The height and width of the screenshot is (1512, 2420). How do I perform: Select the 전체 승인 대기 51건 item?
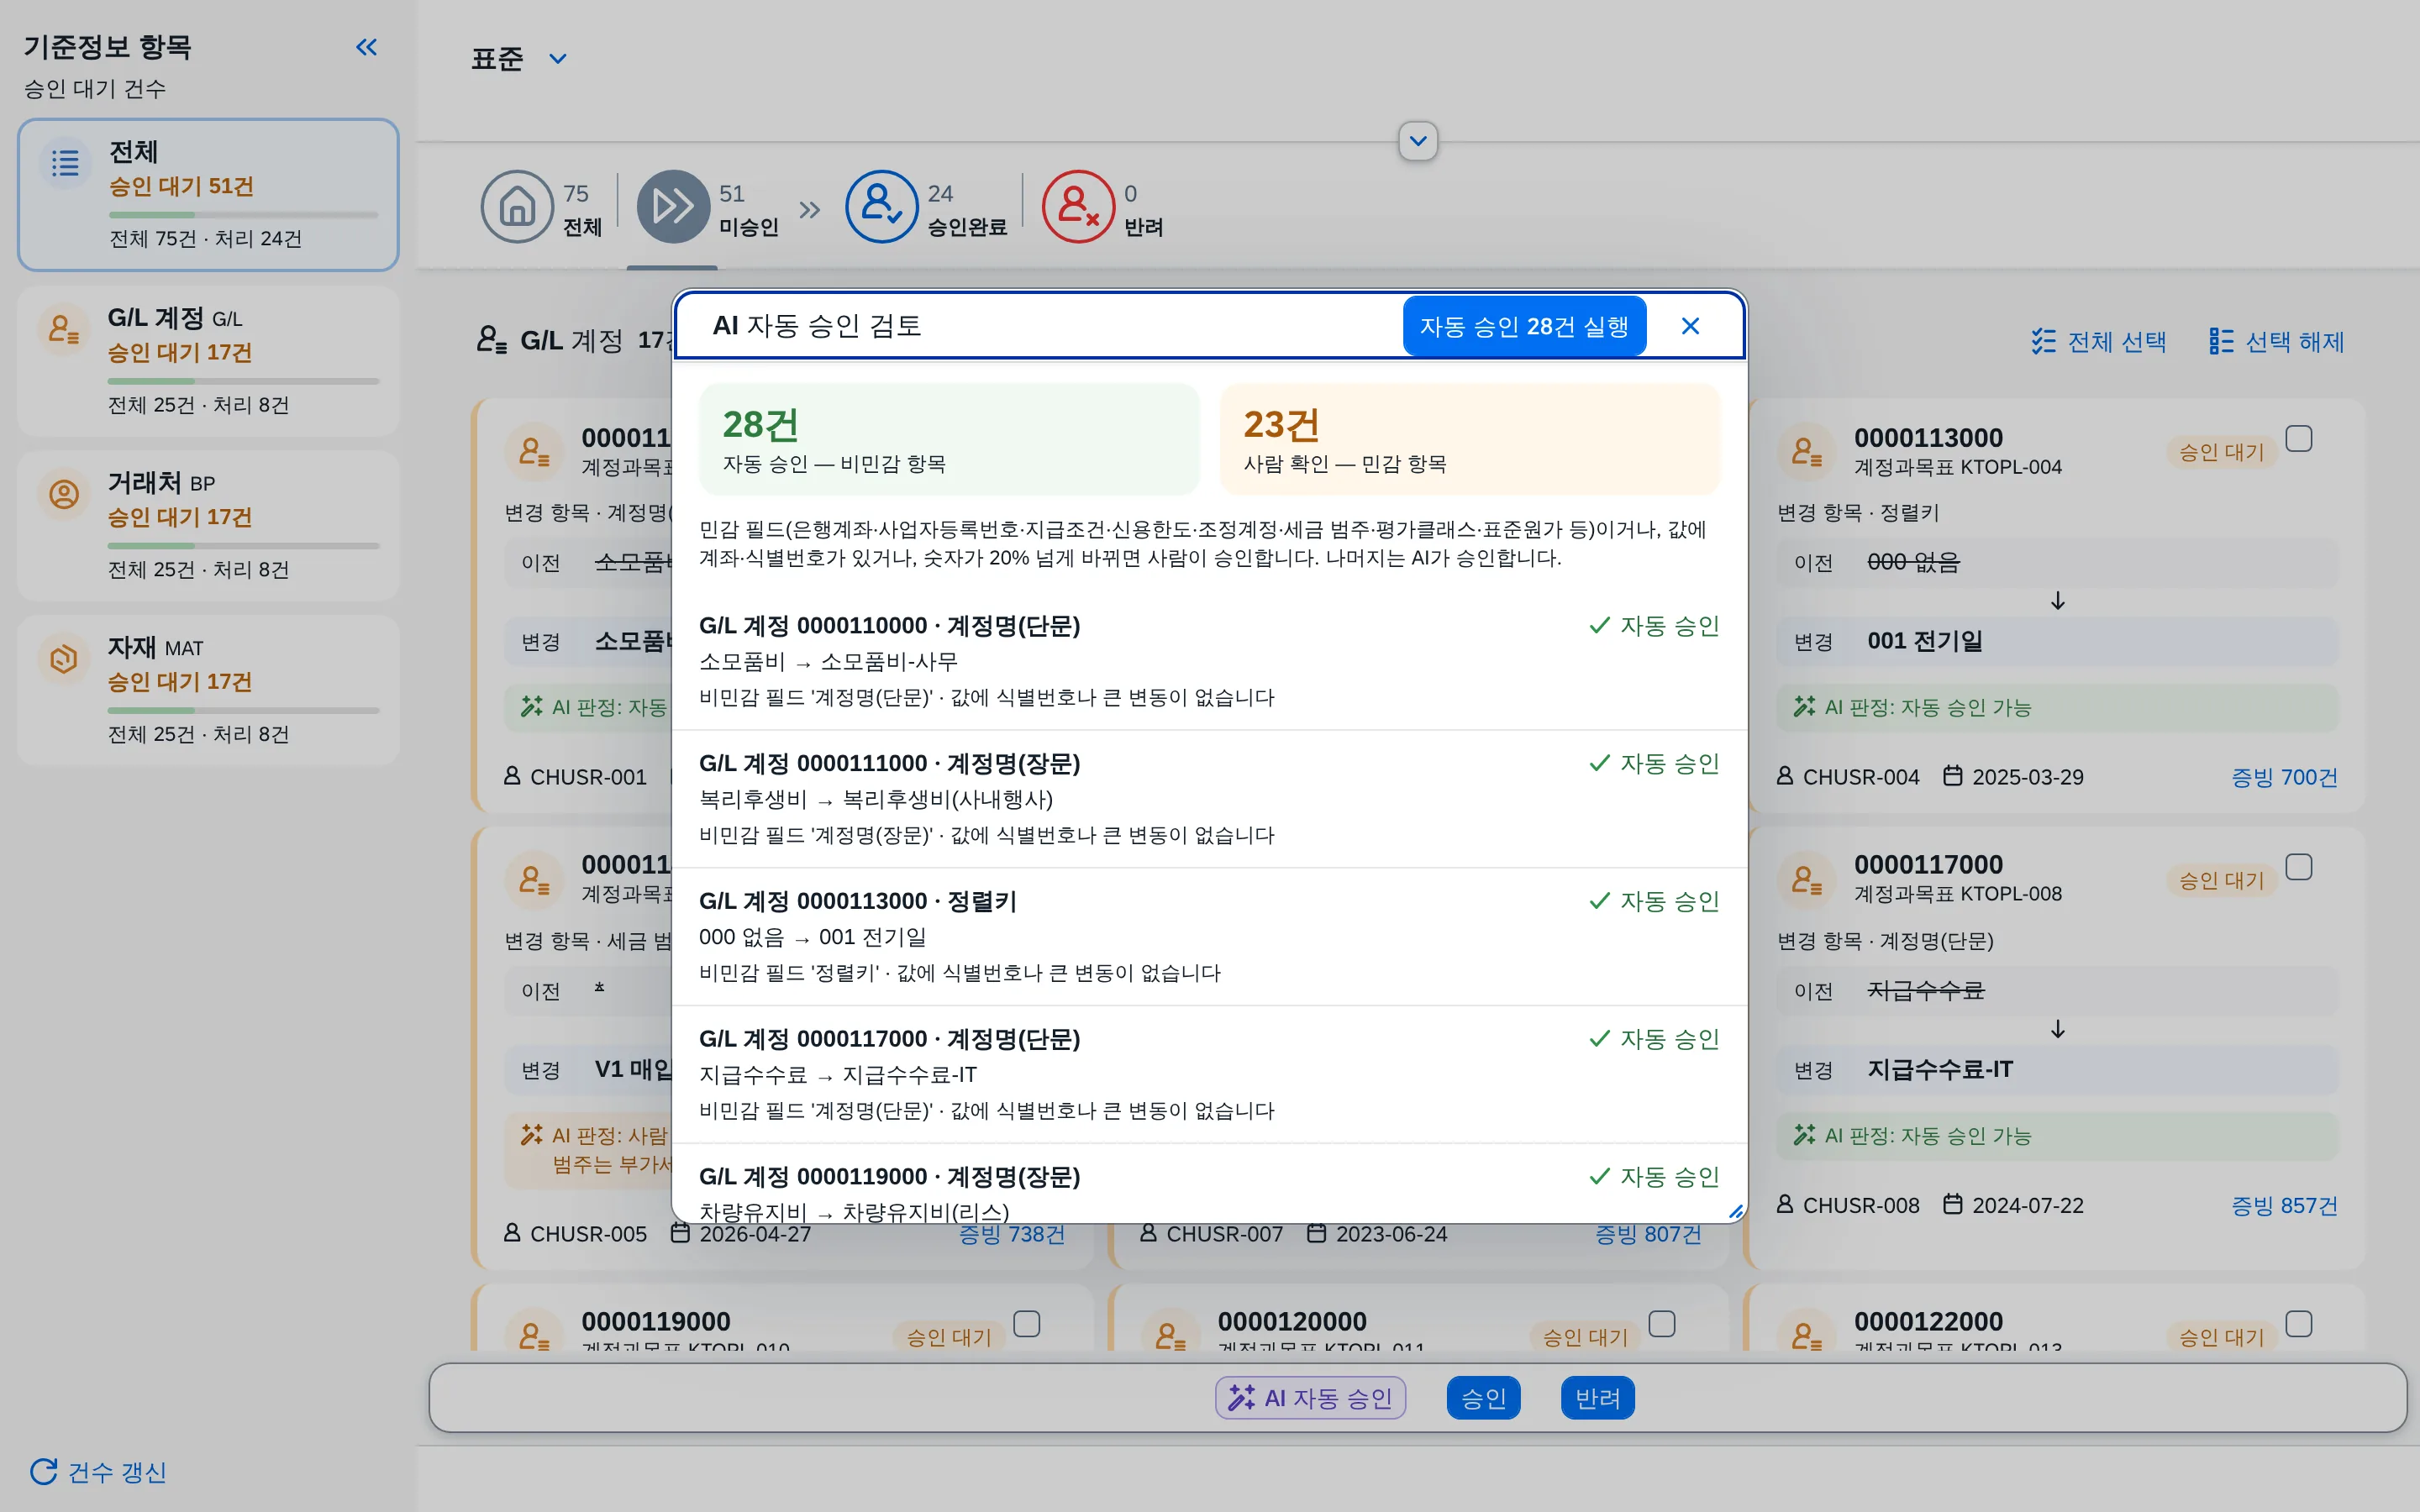[x=208, y=195]
